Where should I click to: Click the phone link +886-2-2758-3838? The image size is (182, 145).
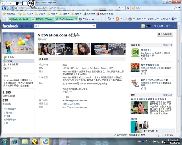[x=71, y=104]
